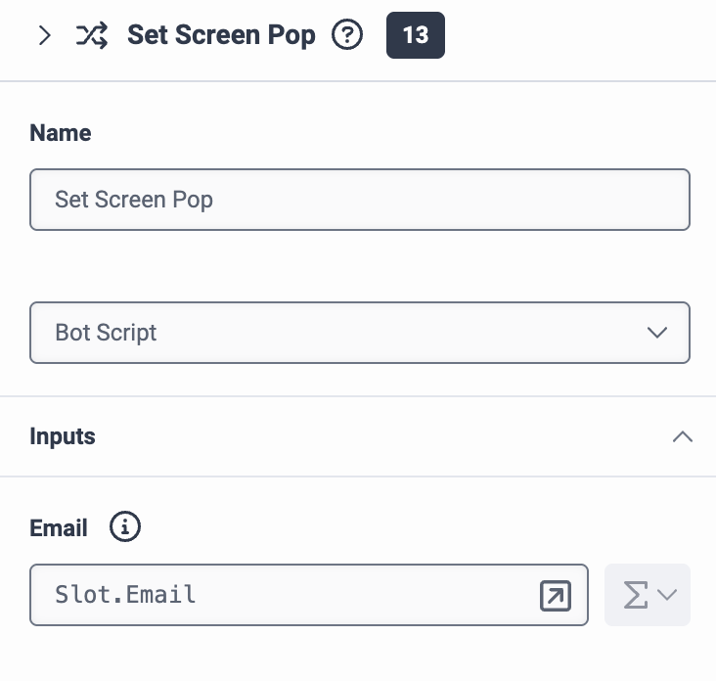Open help via the question mark icon
This screenshot has height=681, width=716.
tap(347, 34)
